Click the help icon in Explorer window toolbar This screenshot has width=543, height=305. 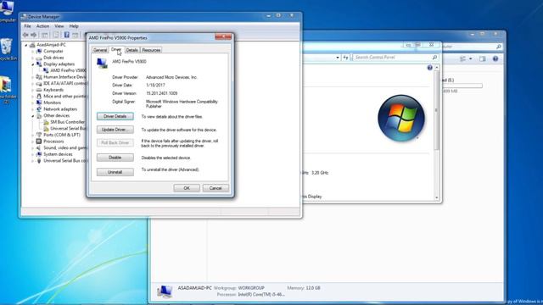[495, 58]
